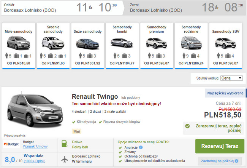Click the large Renault Twingo car image
The image size is (247, 168).
[x=35, y=110]
